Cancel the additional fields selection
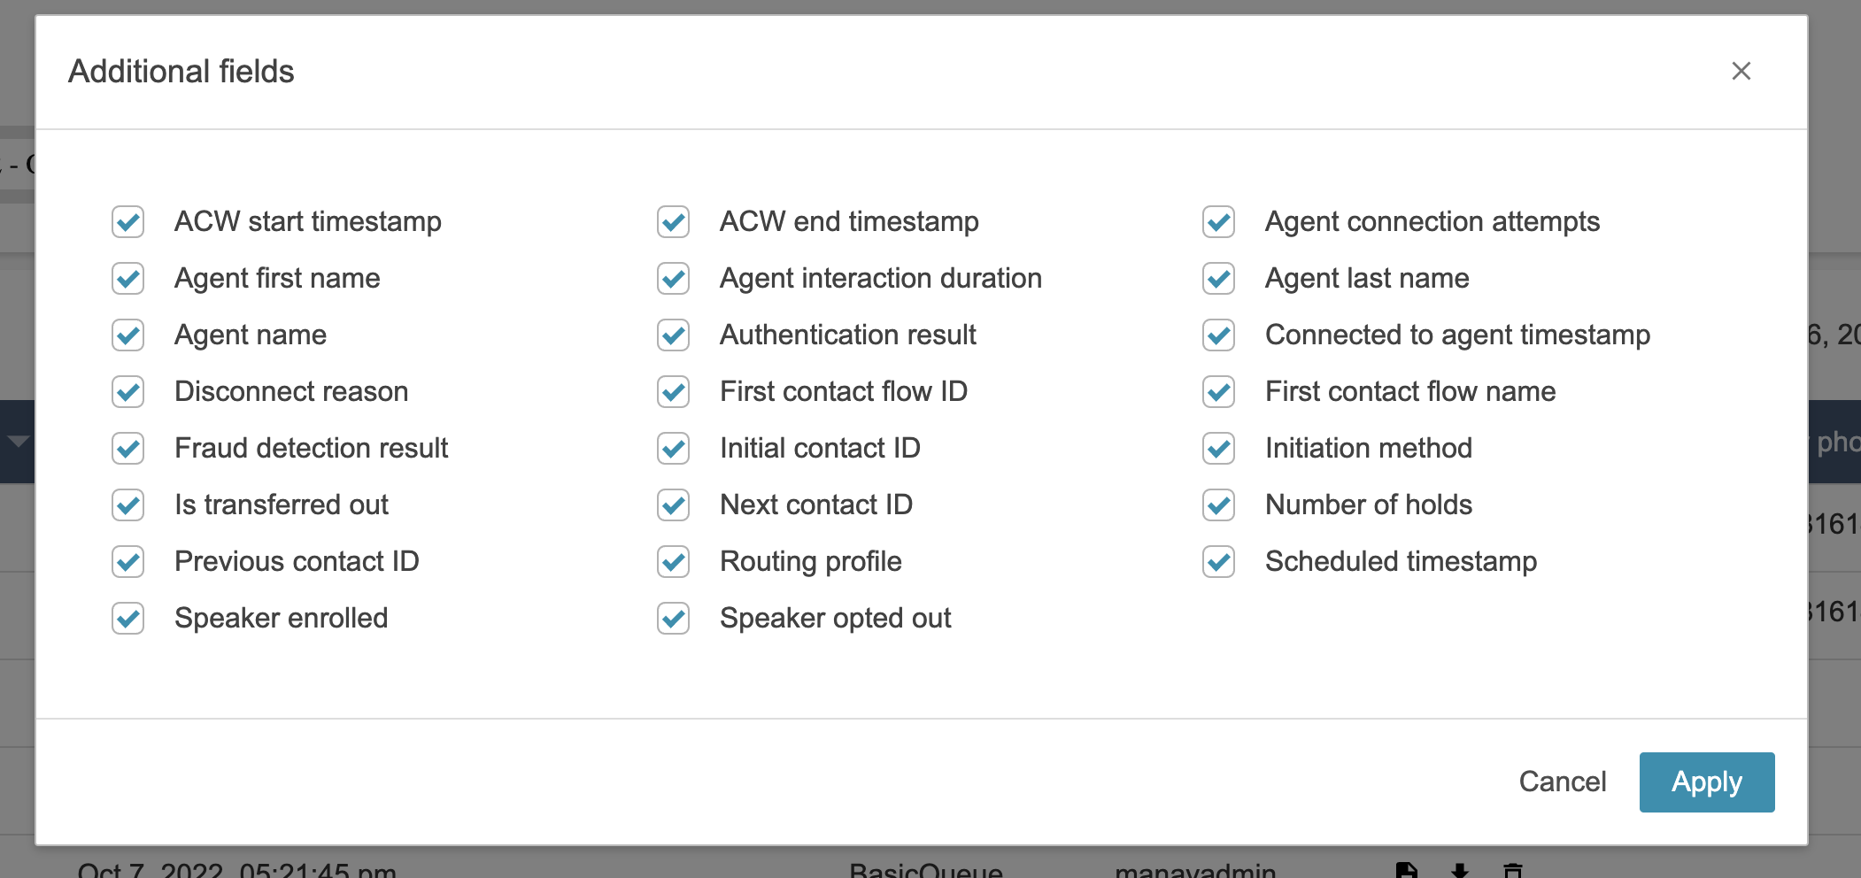The height and width of the screenshot is (878, 1861). (x=1562, y=782)
